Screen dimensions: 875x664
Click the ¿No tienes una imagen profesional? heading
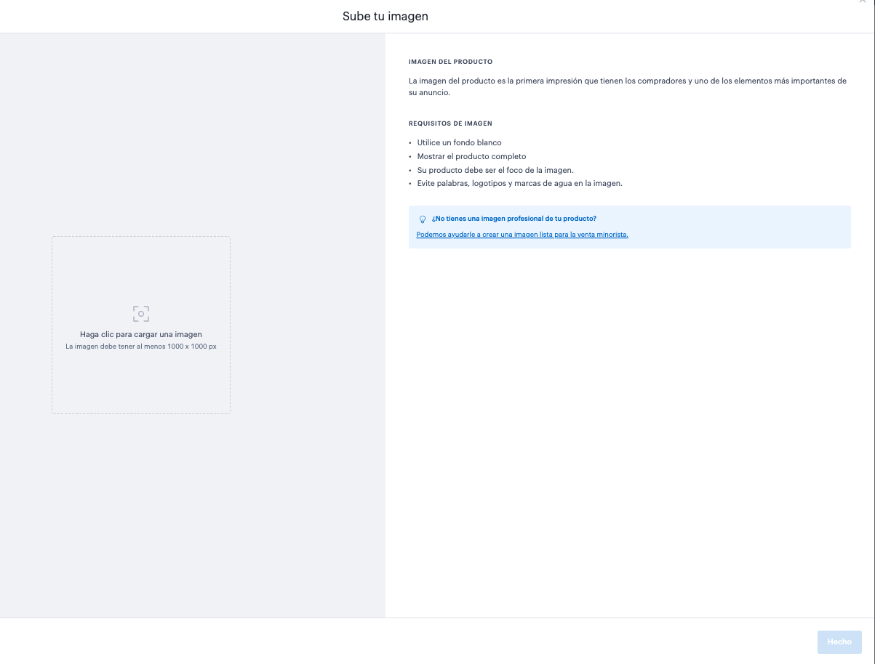click(x=514, y=219)
